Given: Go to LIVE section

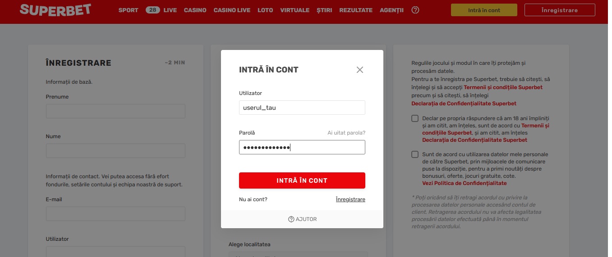Looking at the screenshot, I should tap(170, 10).
